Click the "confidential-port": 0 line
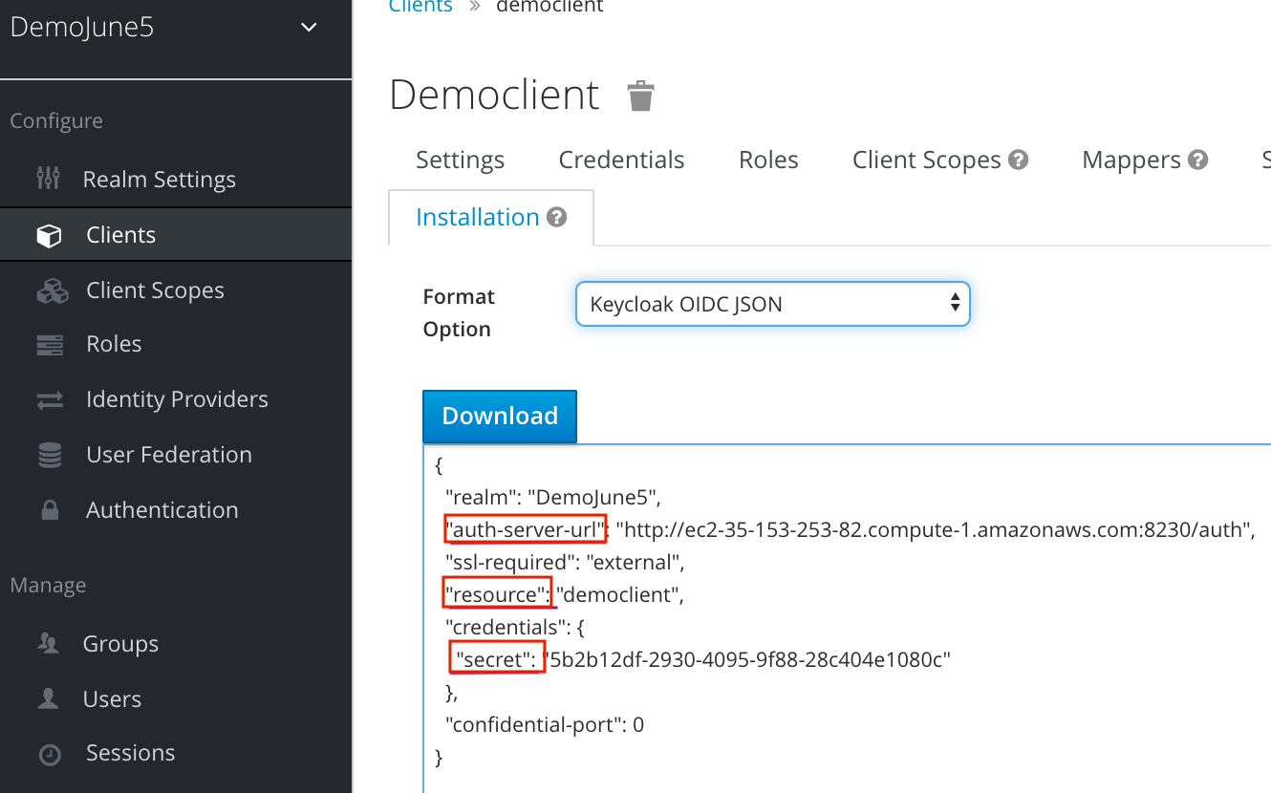The image size is (1271, 793). point(545,725)
